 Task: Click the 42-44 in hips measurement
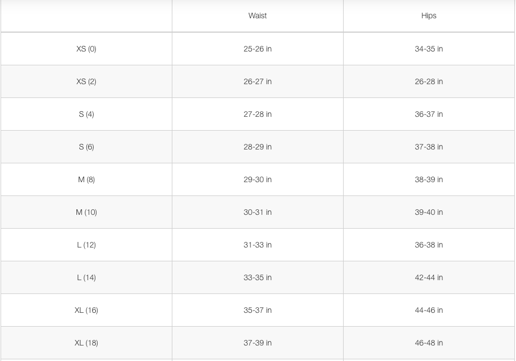[x=428, y=277]
